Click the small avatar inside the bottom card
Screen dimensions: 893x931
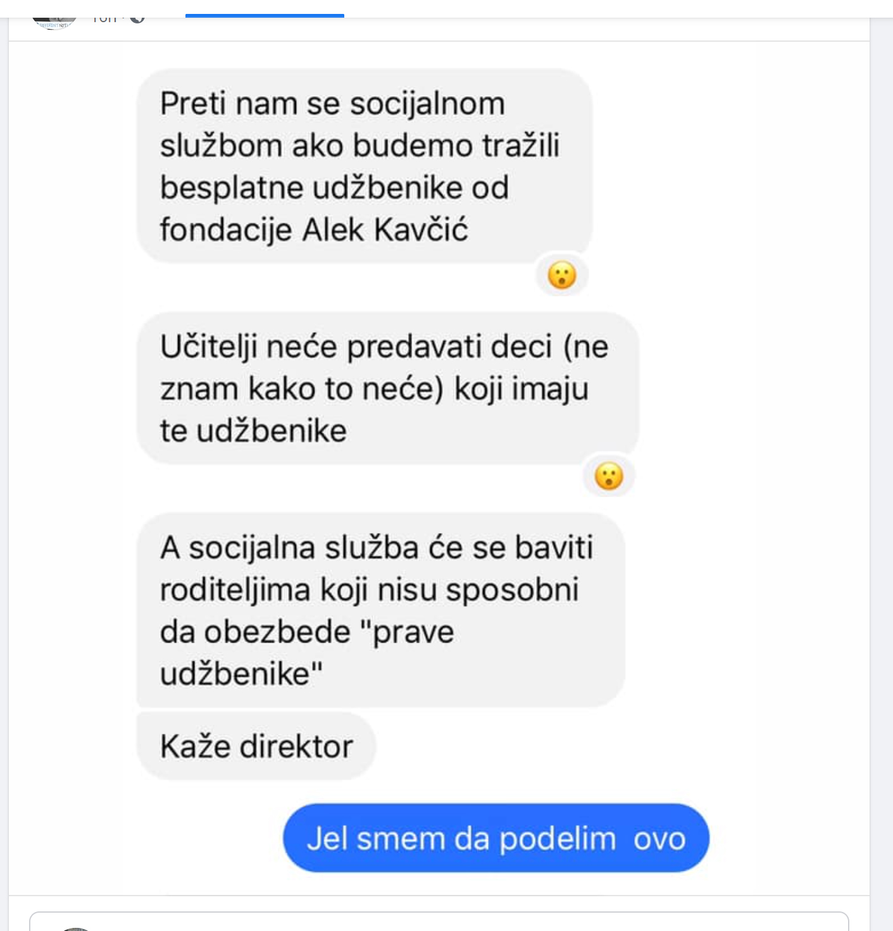tap(76, 928)
